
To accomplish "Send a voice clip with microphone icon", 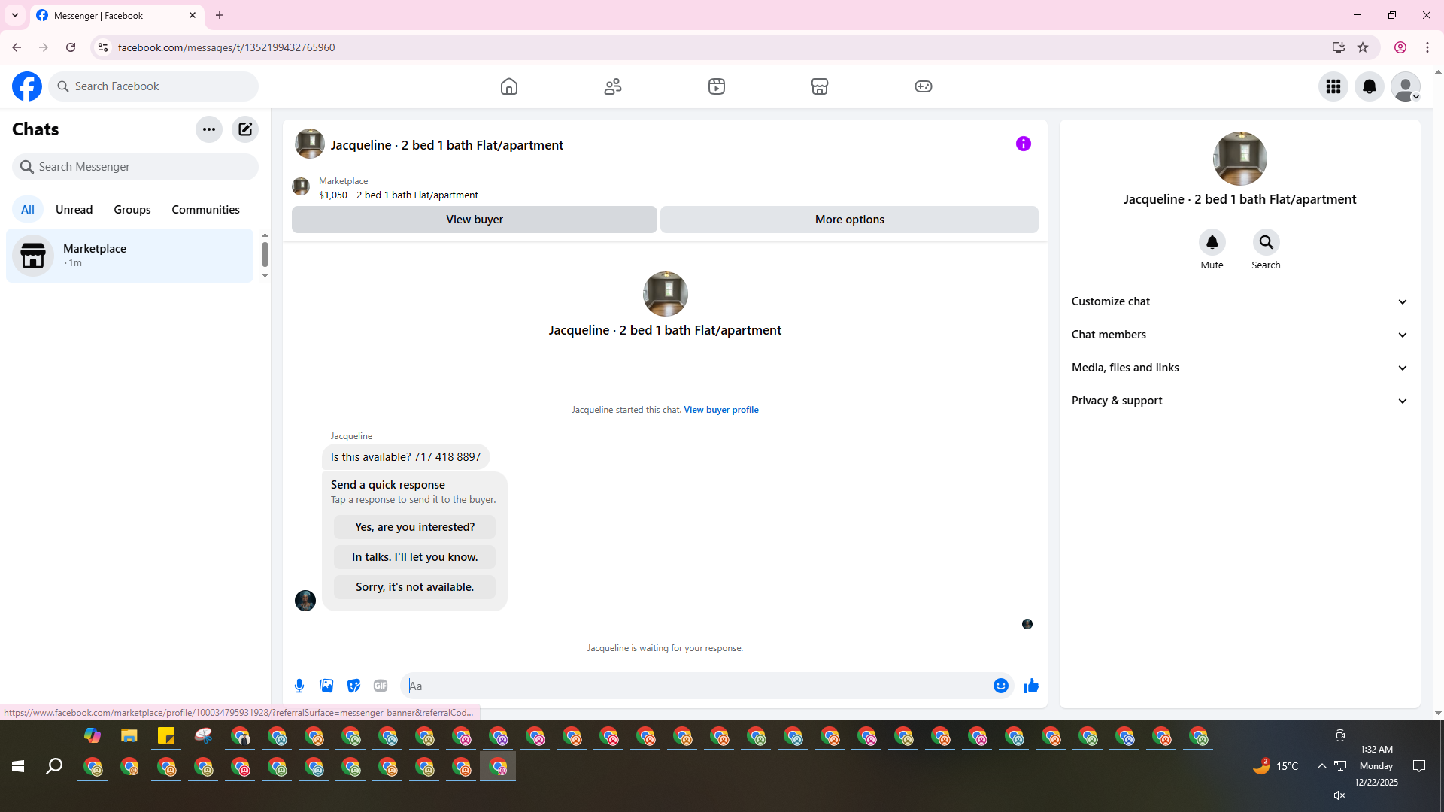I will 299,686.
